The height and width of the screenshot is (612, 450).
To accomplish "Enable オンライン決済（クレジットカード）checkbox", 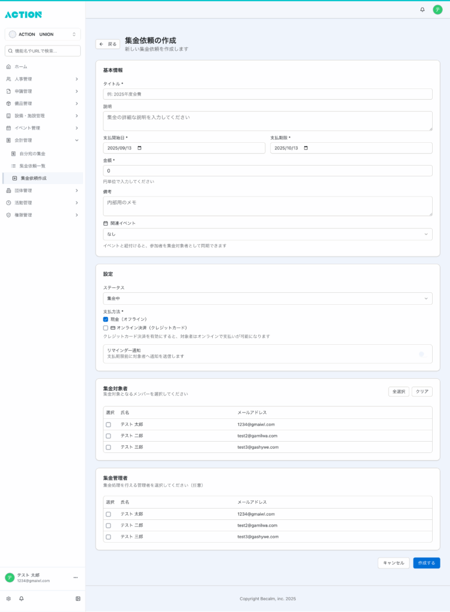I will (x=106, y=328).
